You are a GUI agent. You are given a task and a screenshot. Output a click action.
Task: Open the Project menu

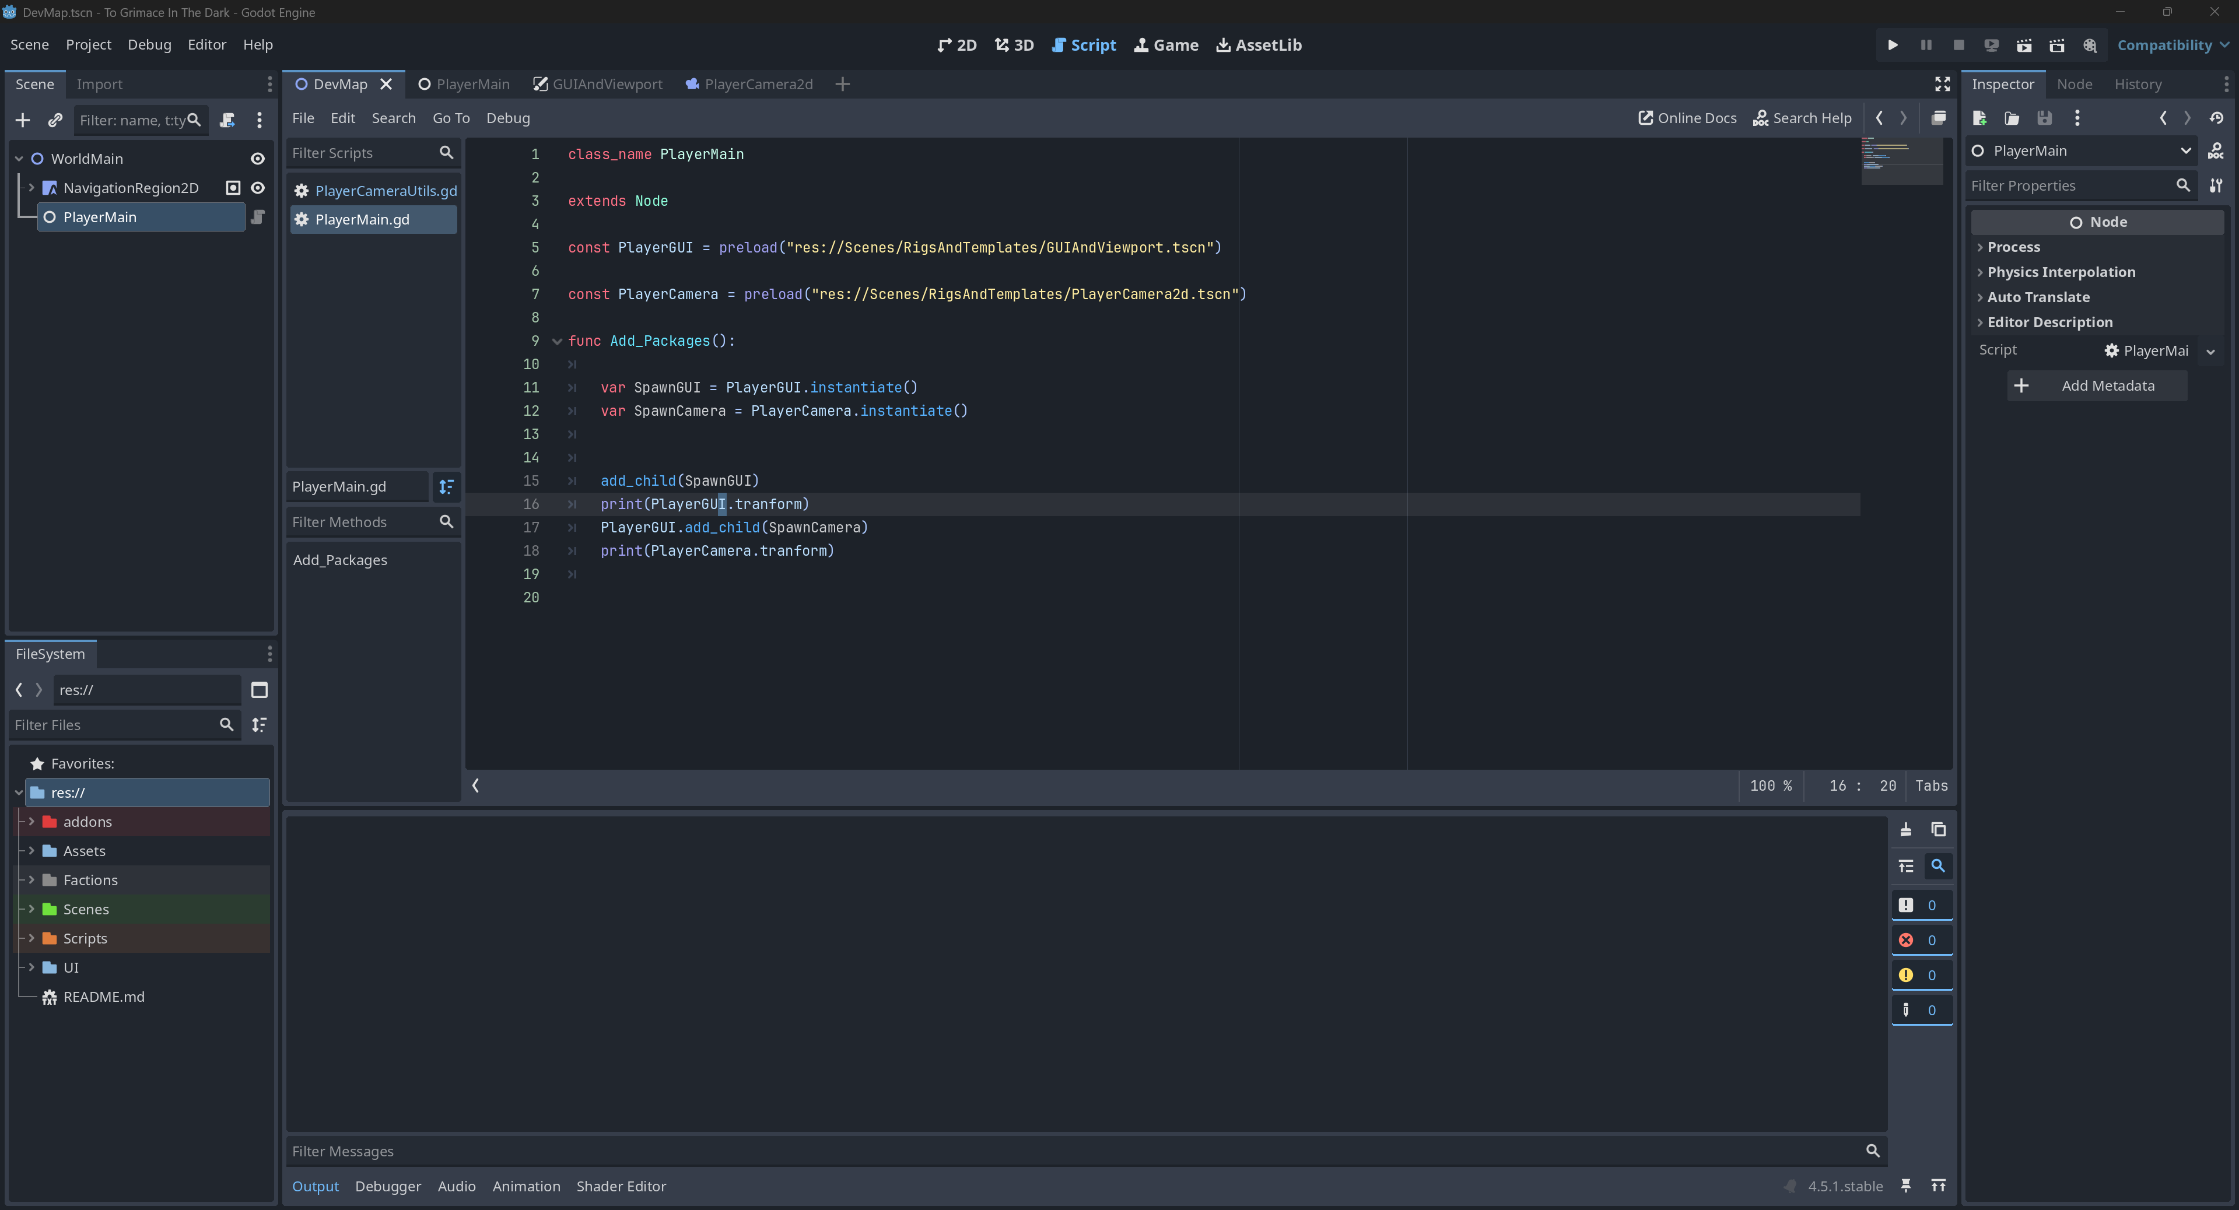point(88,45)
